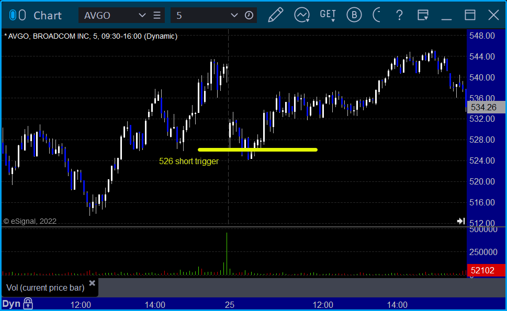Minimize the chart window
The image size is (507, 311).
[446, 19]
